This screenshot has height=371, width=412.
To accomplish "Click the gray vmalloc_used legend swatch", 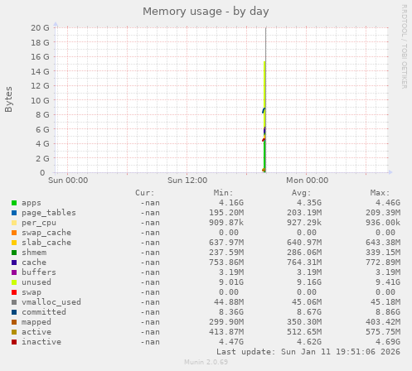I will pos(14,302).
